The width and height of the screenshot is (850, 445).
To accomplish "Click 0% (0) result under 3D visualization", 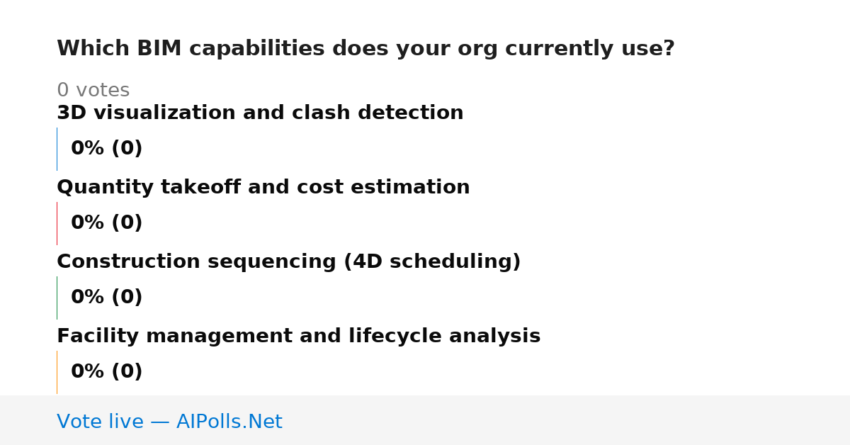I will tap(107, 149).
